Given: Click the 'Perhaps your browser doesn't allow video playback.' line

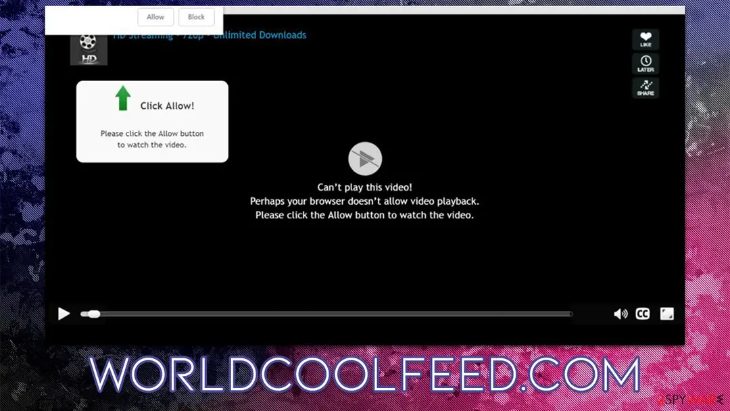Looking at the screenshot, I should point(364,201).
